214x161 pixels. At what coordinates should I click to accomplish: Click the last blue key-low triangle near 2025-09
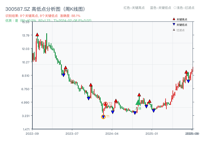click(x=188, y=81)
